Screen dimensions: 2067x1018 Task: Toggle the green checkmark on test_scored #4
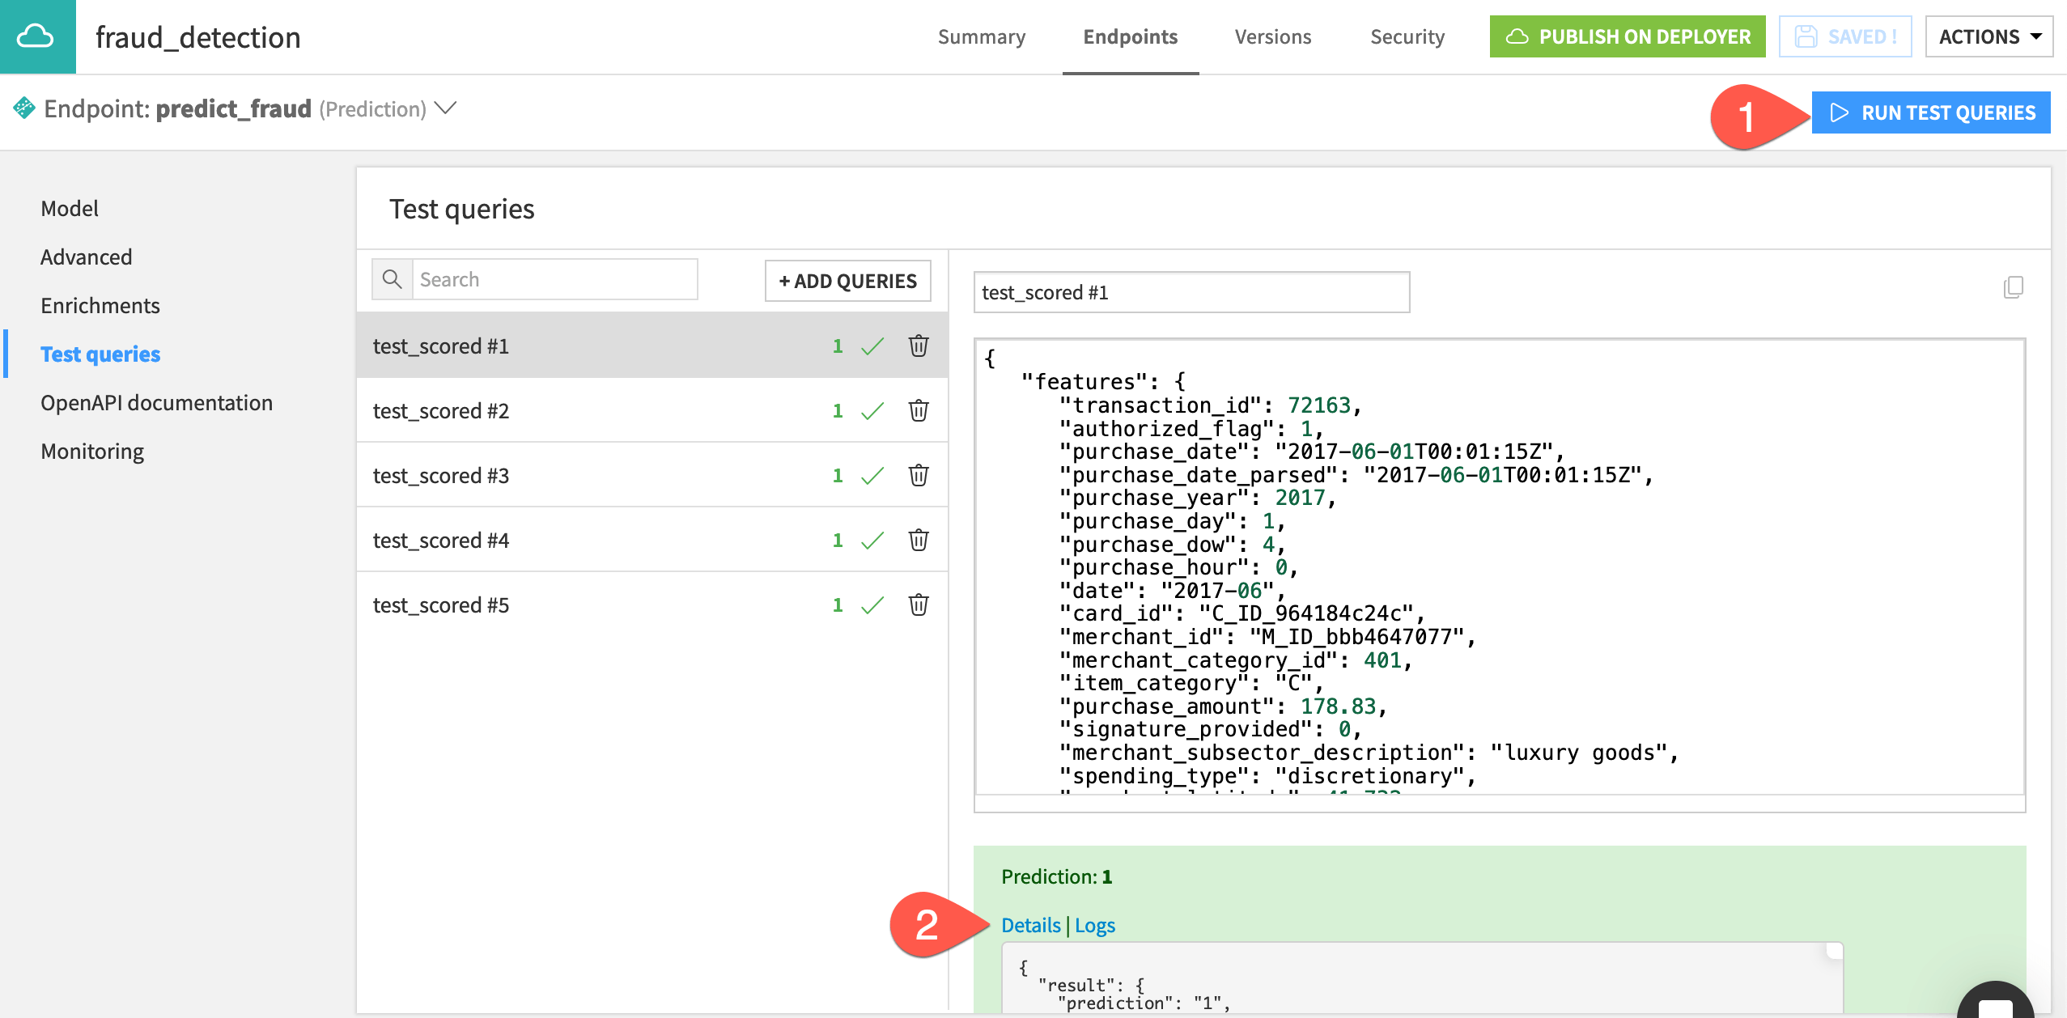click(x=872, y=540)
